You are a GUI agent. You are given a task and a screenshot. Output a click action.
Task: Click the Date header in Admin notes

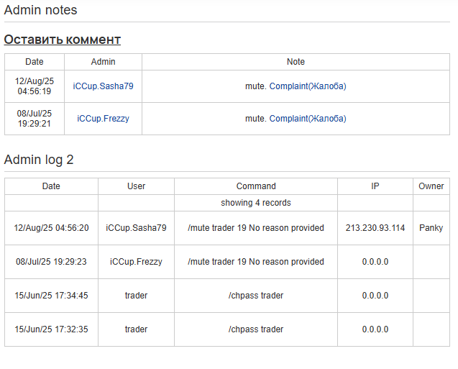(35, 62)
